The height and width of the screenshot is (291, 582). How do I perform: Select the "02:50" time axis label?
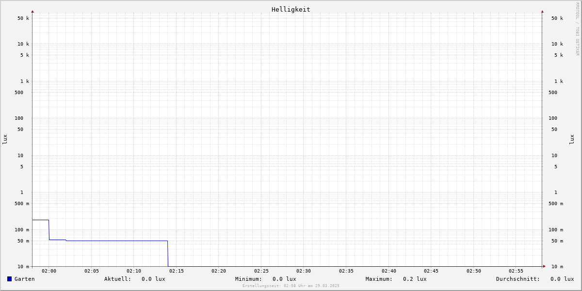coord(474,271)
